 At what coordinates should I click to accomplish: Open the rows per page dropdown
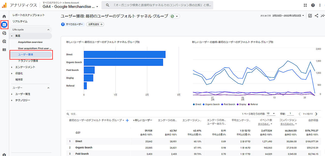click(x=271, y=114)
